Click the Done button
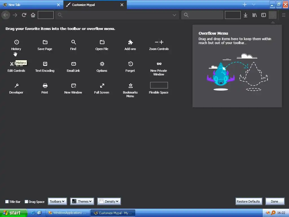Viewport: 289px width, 217px height. pos(275,201)
